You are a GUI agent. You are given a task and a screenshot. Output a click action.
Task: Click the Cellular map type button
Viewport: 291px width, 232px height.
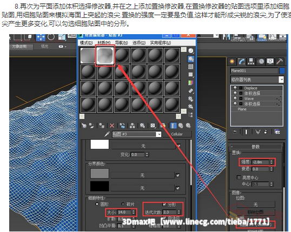177,134
